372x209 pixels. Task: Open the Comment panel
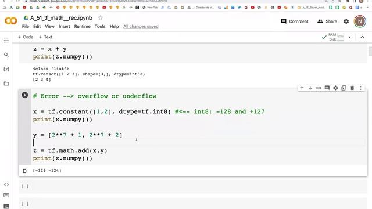point(295,21)
